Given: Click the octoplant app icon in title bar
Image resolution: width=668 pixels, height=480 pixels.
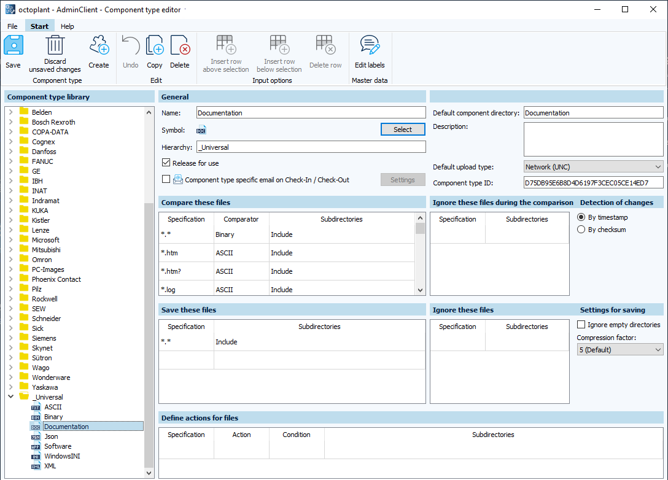Looking at the screenshot, I should click(10, 9).
